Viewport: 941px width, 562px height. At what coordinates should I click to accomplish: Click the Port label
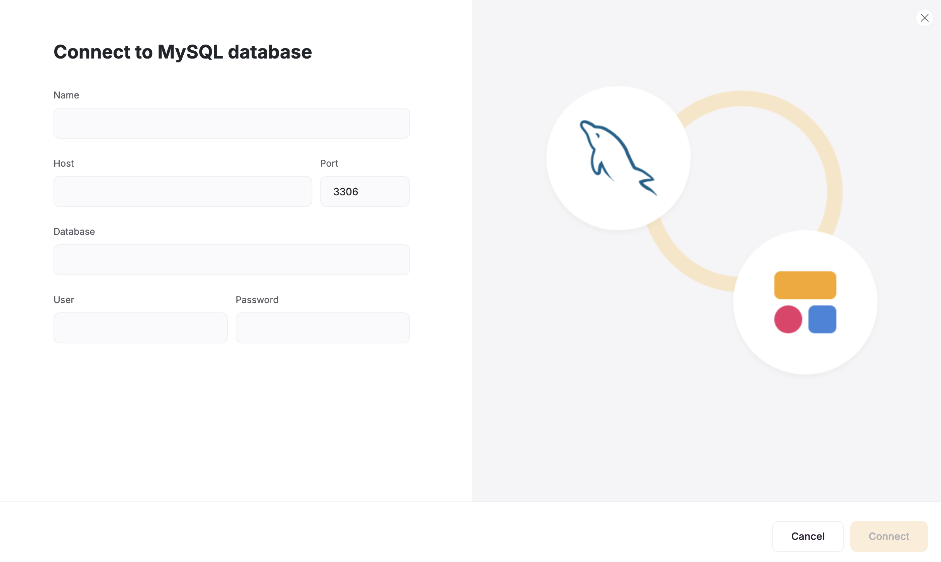click(329, 164)
